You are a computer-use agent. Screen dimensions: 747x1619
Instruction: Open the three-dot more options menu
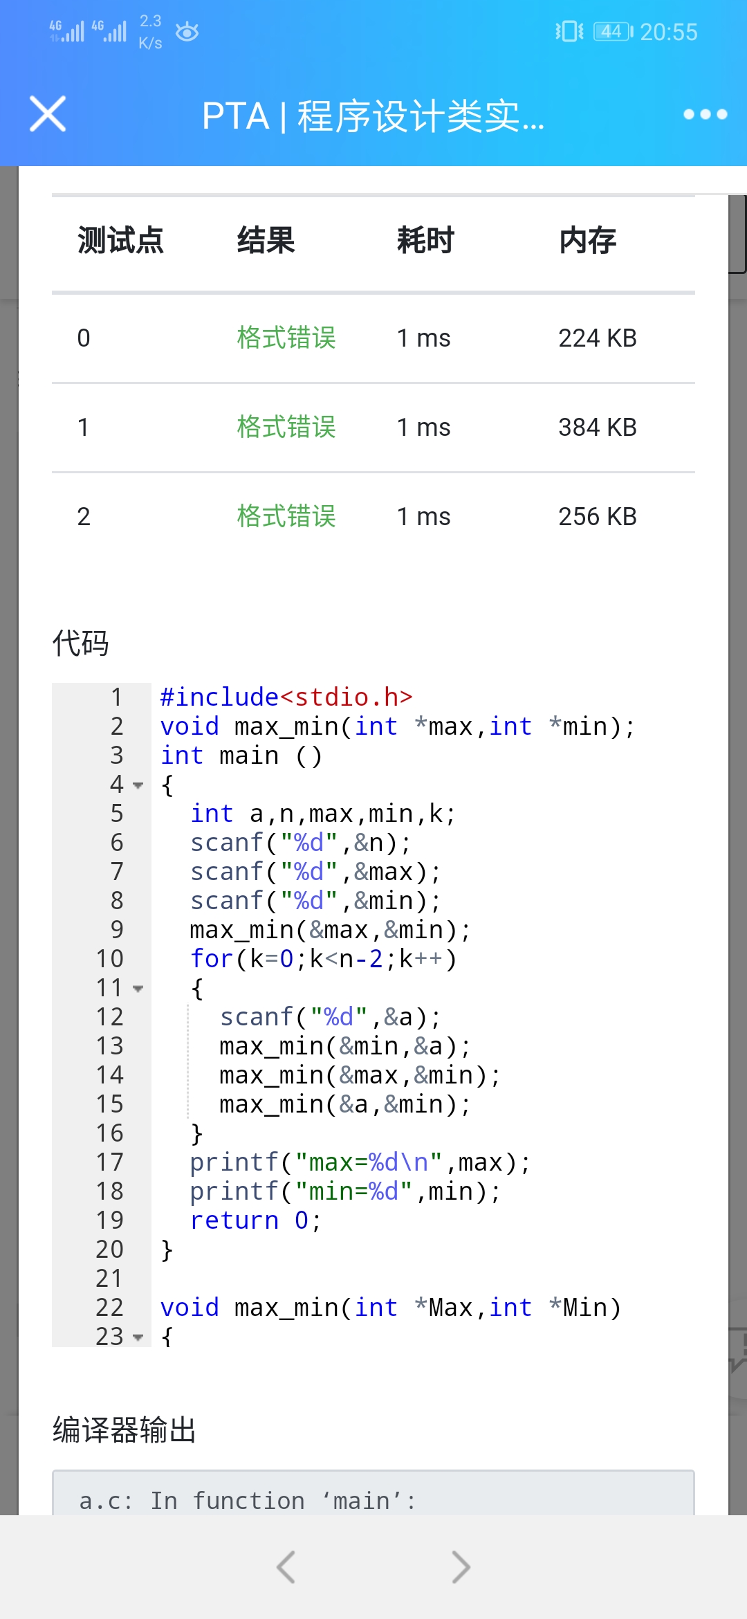tap(705, 114)
